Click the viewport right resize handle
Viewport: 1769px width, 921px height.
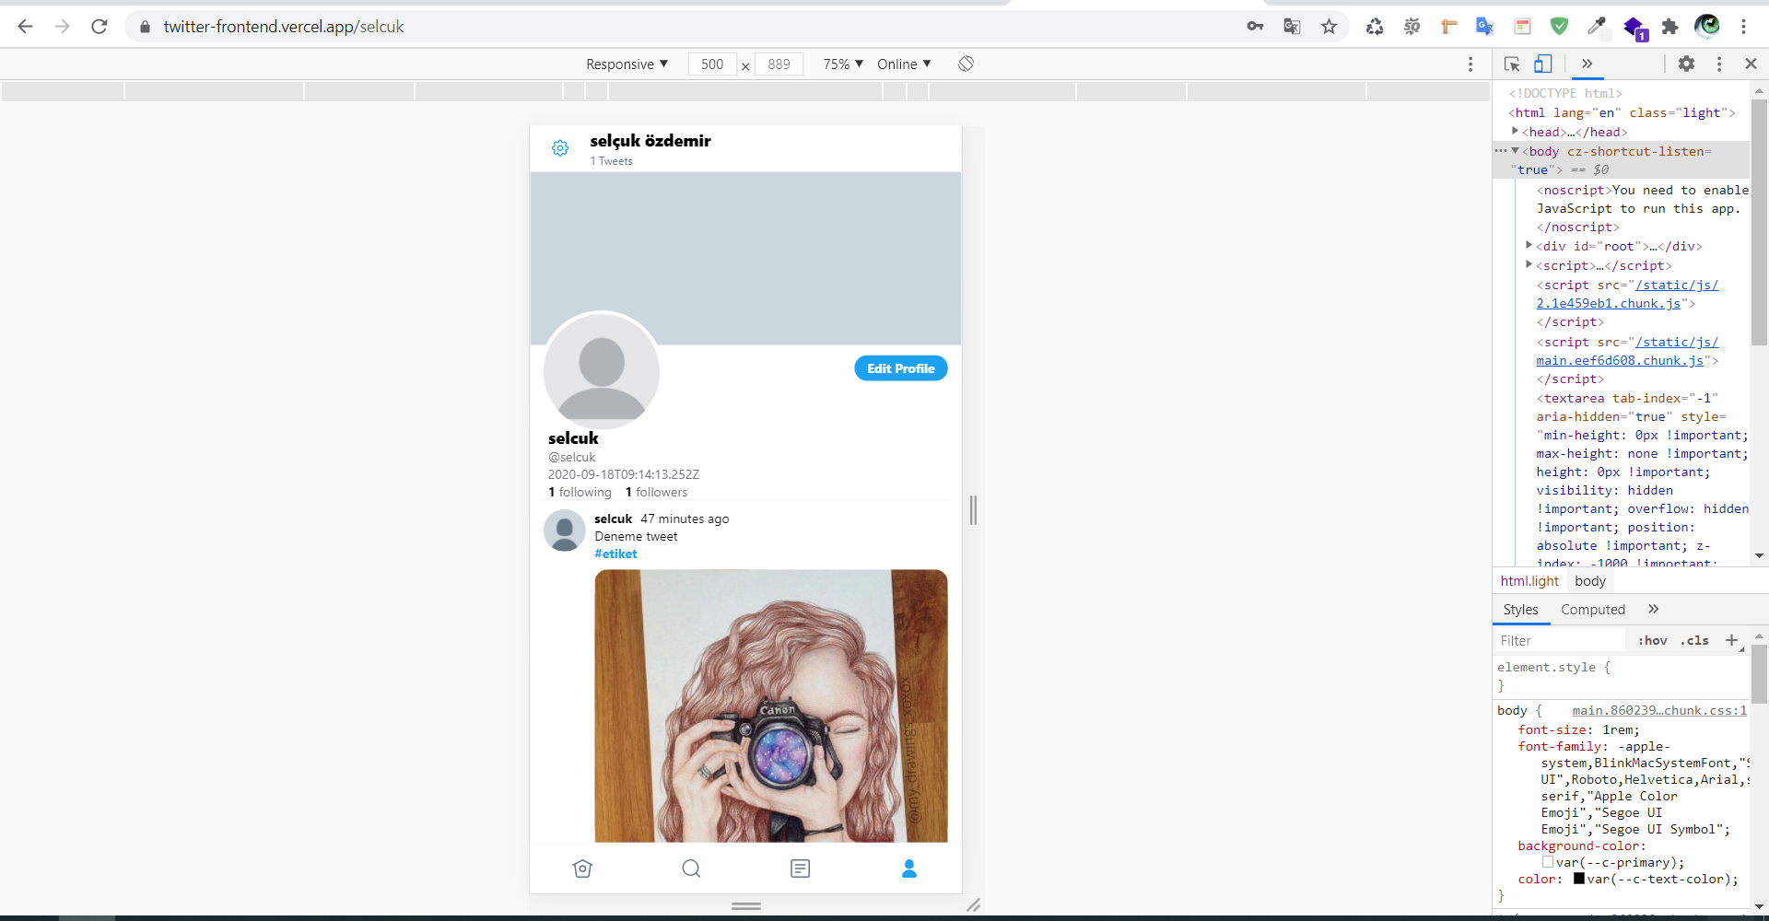(x=973, y=509)
